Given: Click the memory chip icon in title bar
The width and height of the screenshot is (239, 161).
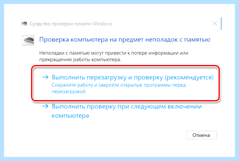Looking at the screenshot, I should pyautogui.click(x=24, y=23).
